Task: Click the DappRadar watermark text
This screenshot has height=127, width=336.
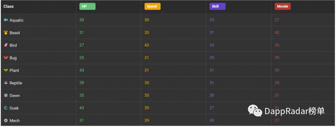Action: 295,111
